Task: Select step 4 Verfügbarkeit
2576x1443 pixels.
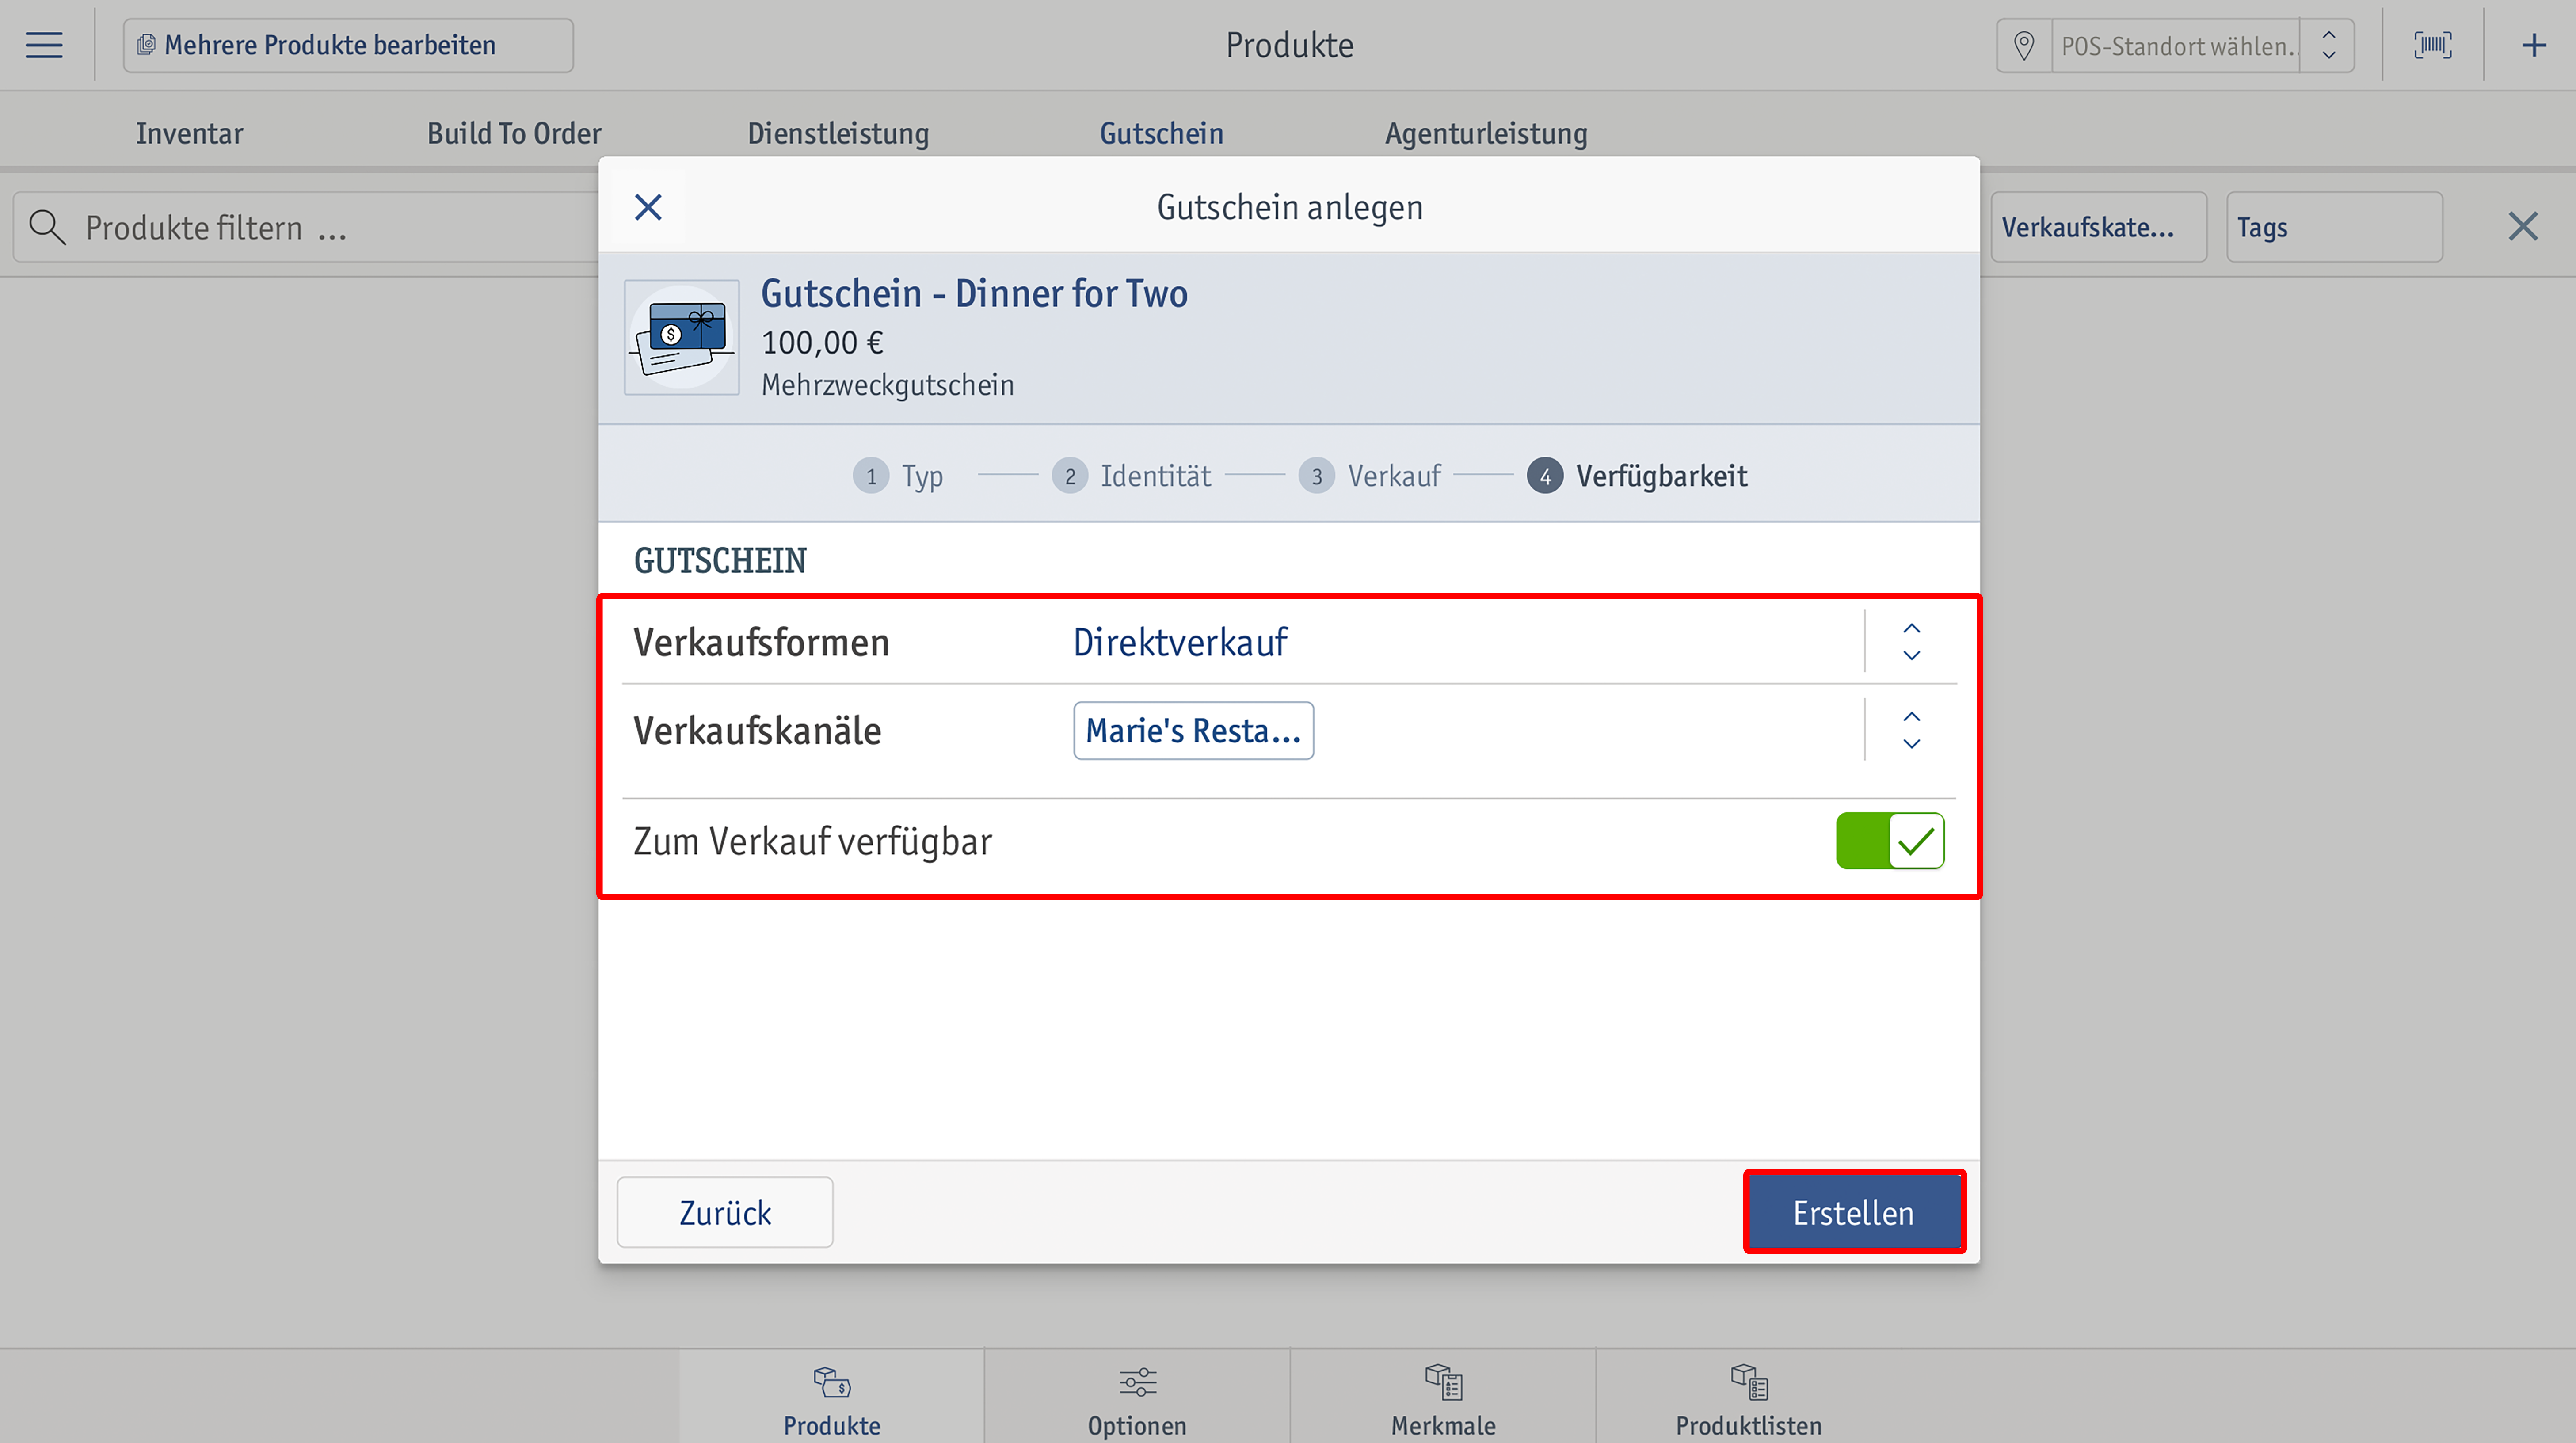Action: 1637,476
